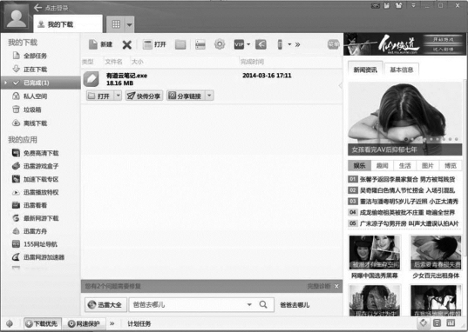Open dropdown arrow next to 打开 button
468x332 pixels.
[119, 96]
